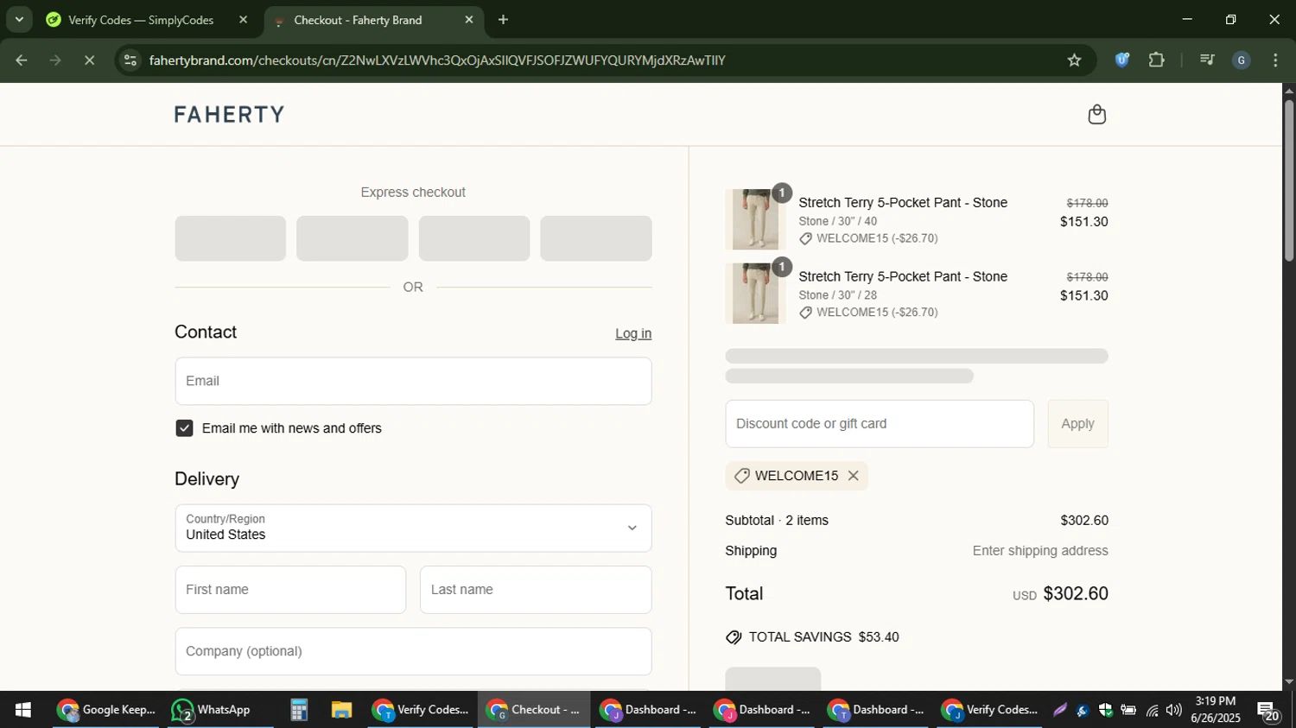Screen dimensions: 1296x728
Task: Open the Chrome three-dot menu
Action: pos(1275,60)
